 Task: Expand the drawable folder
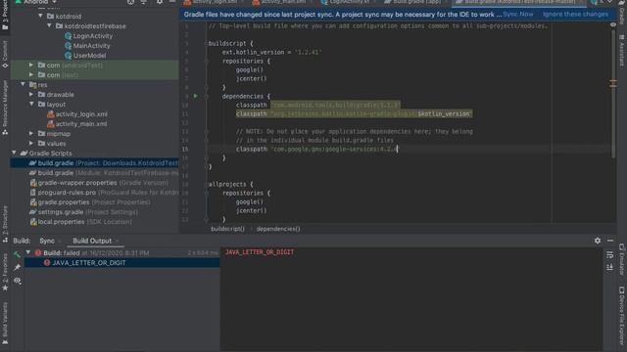coord(31,95)
